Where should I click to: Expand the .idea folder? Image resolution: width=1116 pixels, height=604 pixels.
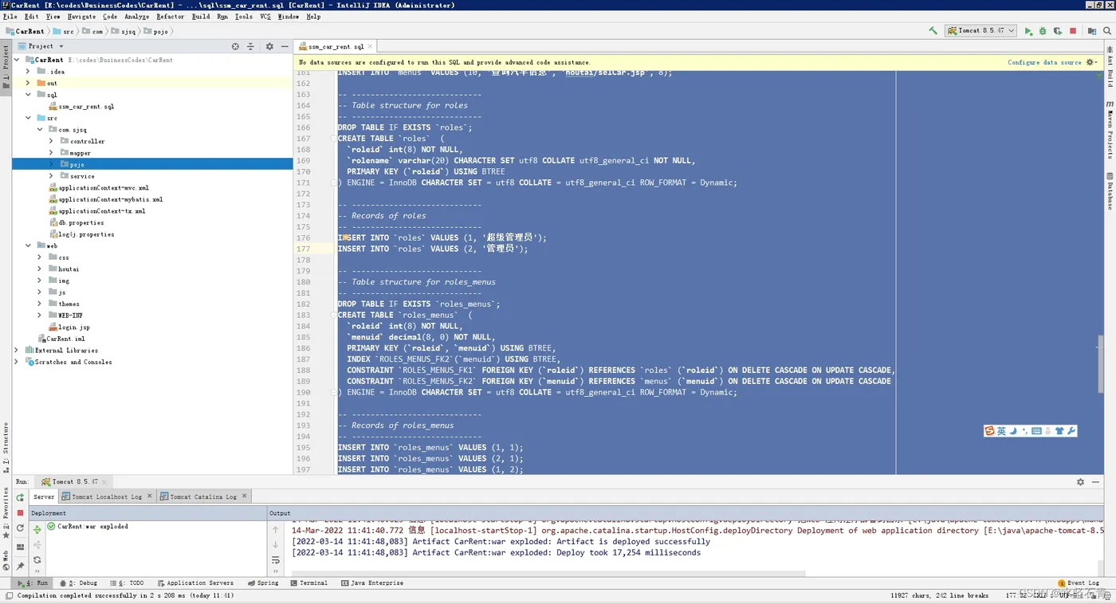[28, 71]
